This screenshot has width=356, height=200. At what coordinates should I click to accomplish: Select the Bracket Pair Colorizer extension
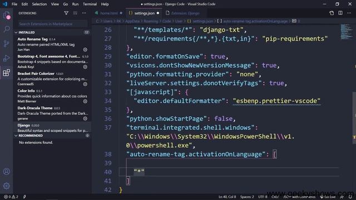(x=52, y=79)
